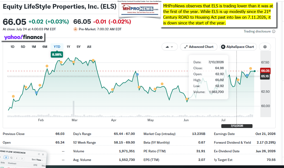Click blue event marker at mid-April peak
Viewport: 284px width, 168px height.
pyautogui.click(x=137, y=74)
